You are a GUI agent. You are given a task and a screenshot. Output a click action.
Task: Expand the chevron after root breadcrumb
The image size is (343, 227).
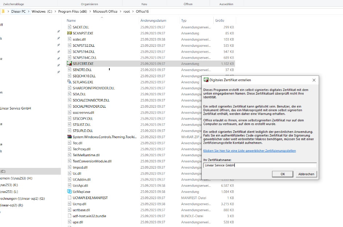133,11
